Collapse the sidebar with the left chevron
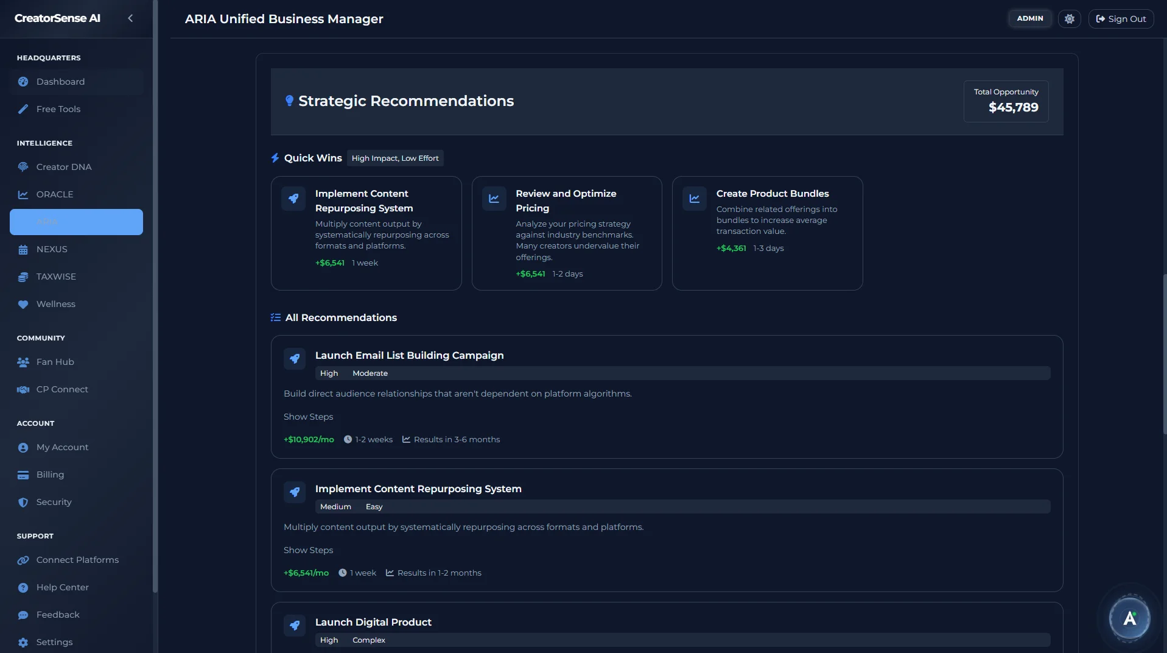 tap(130, 18)
